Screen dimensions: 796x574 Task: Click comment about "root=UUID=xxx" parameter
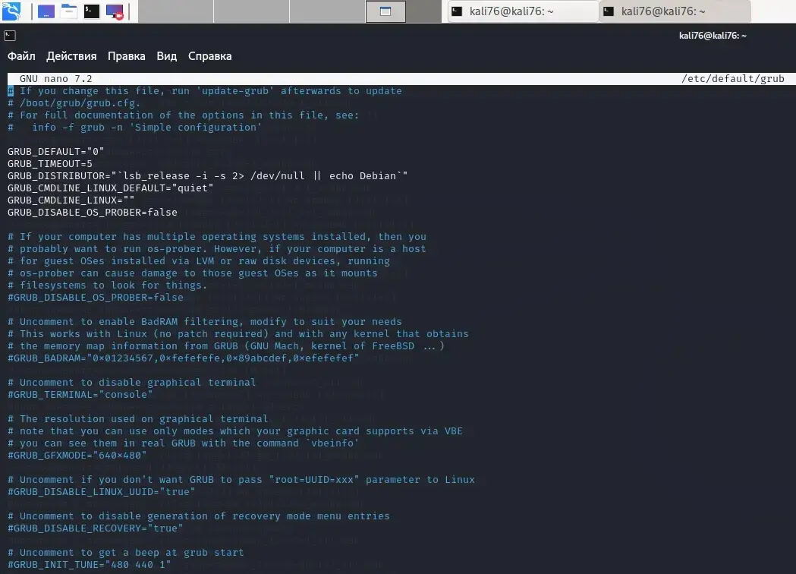pos(241,480)
